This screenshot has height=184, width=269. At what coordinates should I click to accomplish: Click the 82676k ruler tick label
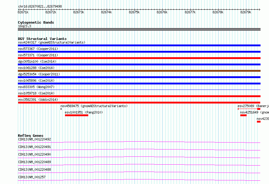[162, 12]
